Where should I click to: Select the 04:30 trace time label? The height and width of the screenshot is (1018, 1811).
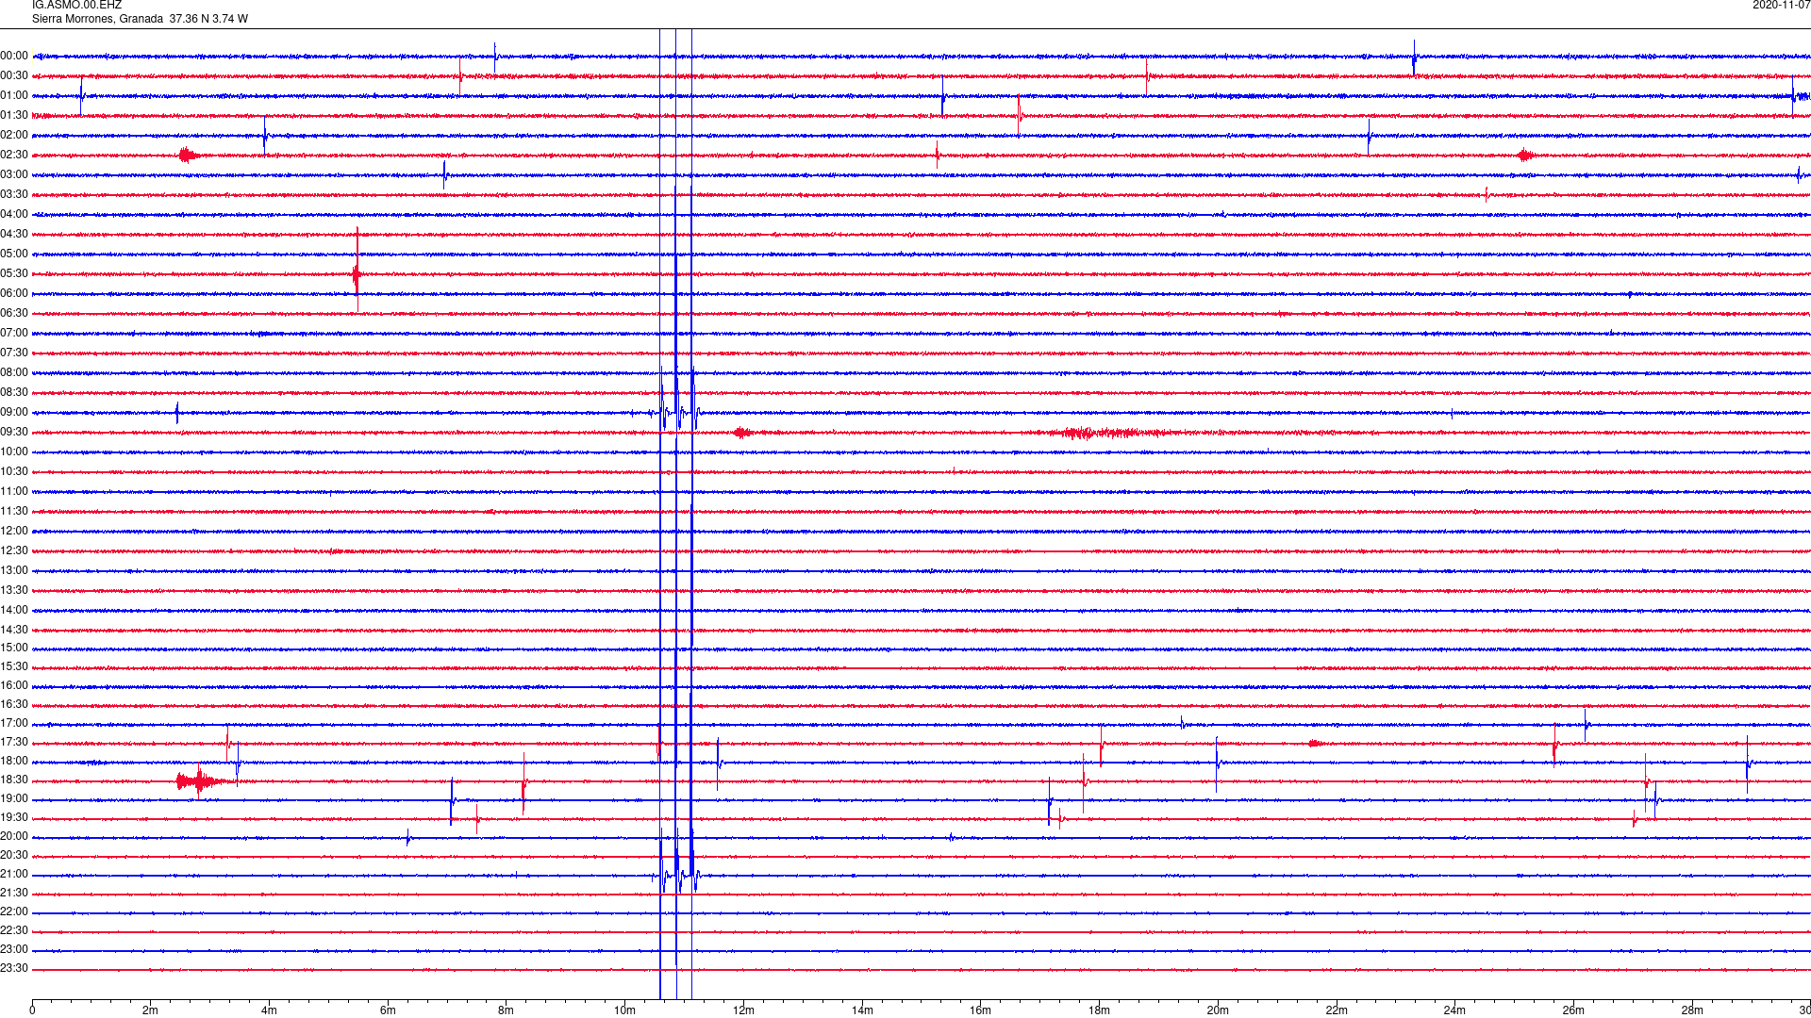point(14,235)
